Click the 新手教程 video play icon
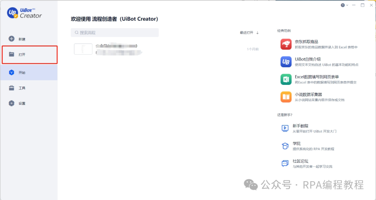This screenshot has height=200, width=376. (x=285, y=128)
